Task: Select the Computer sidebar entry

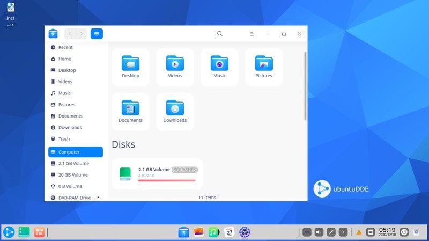Action: [x=76, y=152]
